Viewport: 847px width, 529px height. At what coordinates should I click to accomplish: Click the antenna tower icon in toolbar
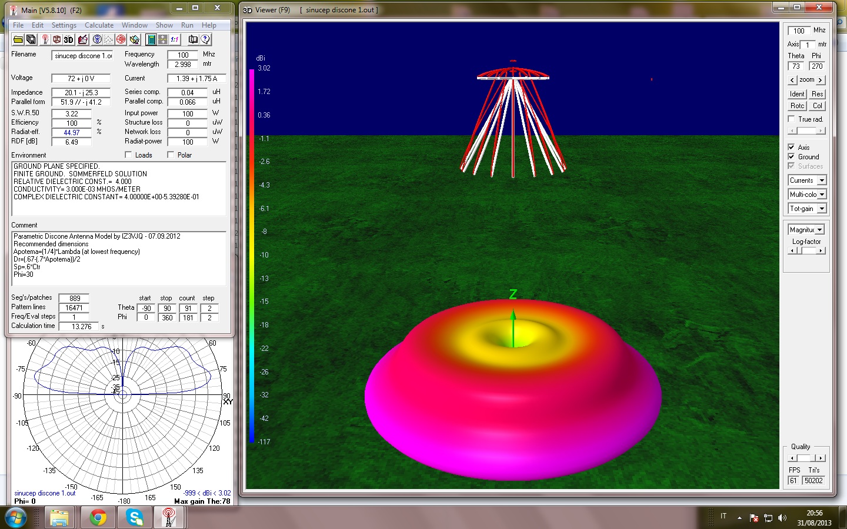point(45,39)
